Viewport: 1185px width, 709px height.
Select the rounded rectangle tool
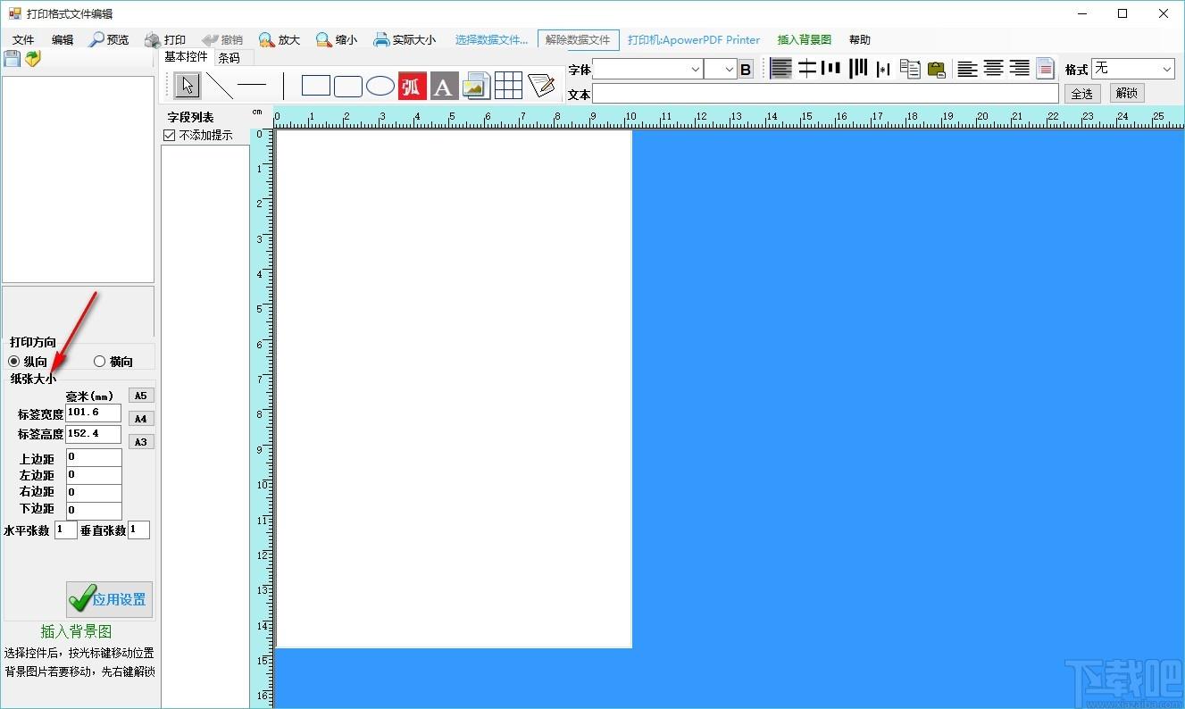[348, 86]
